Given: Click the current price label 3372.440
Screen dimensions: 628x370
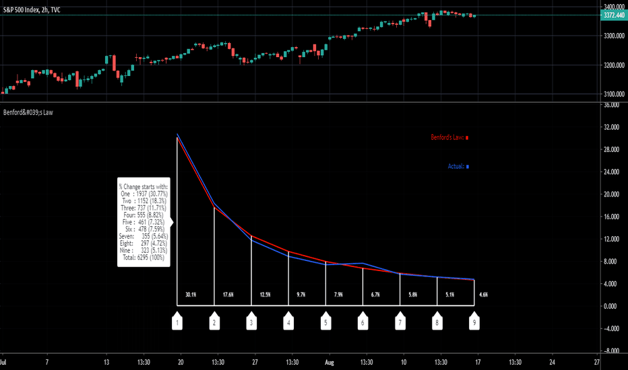Looking at the screenshot, I should [614, 15].
